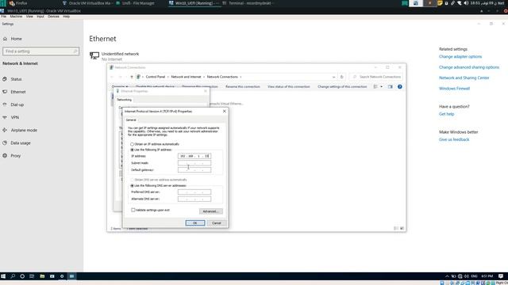This screenshot has width=508, height=285.
Task: Open Data usage page
Action: [x=21, y=142]
